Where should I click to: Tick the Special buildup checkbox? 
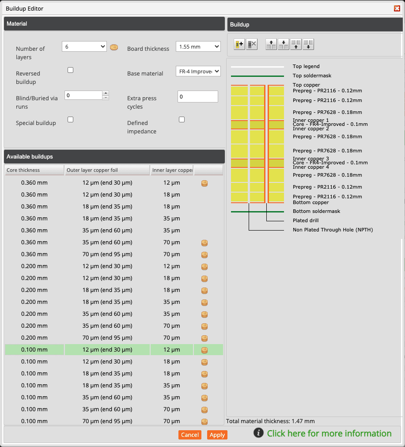[70, 119]
